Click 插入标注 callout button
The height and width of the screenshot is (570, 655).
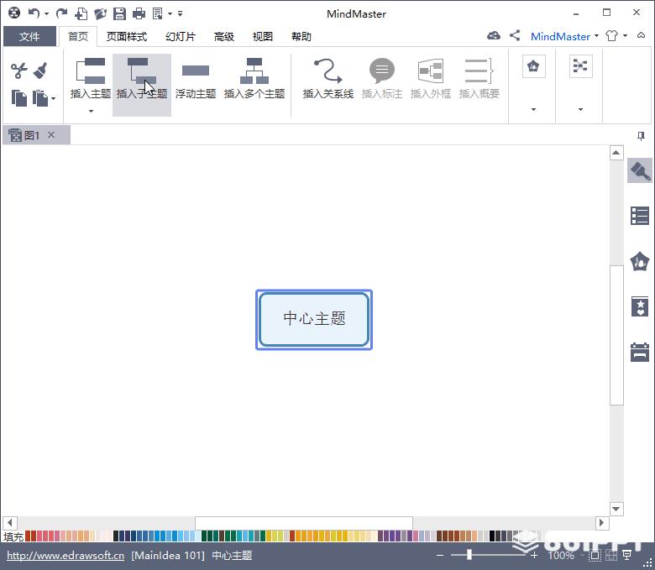pyautogui.click(x=382, y=79)
